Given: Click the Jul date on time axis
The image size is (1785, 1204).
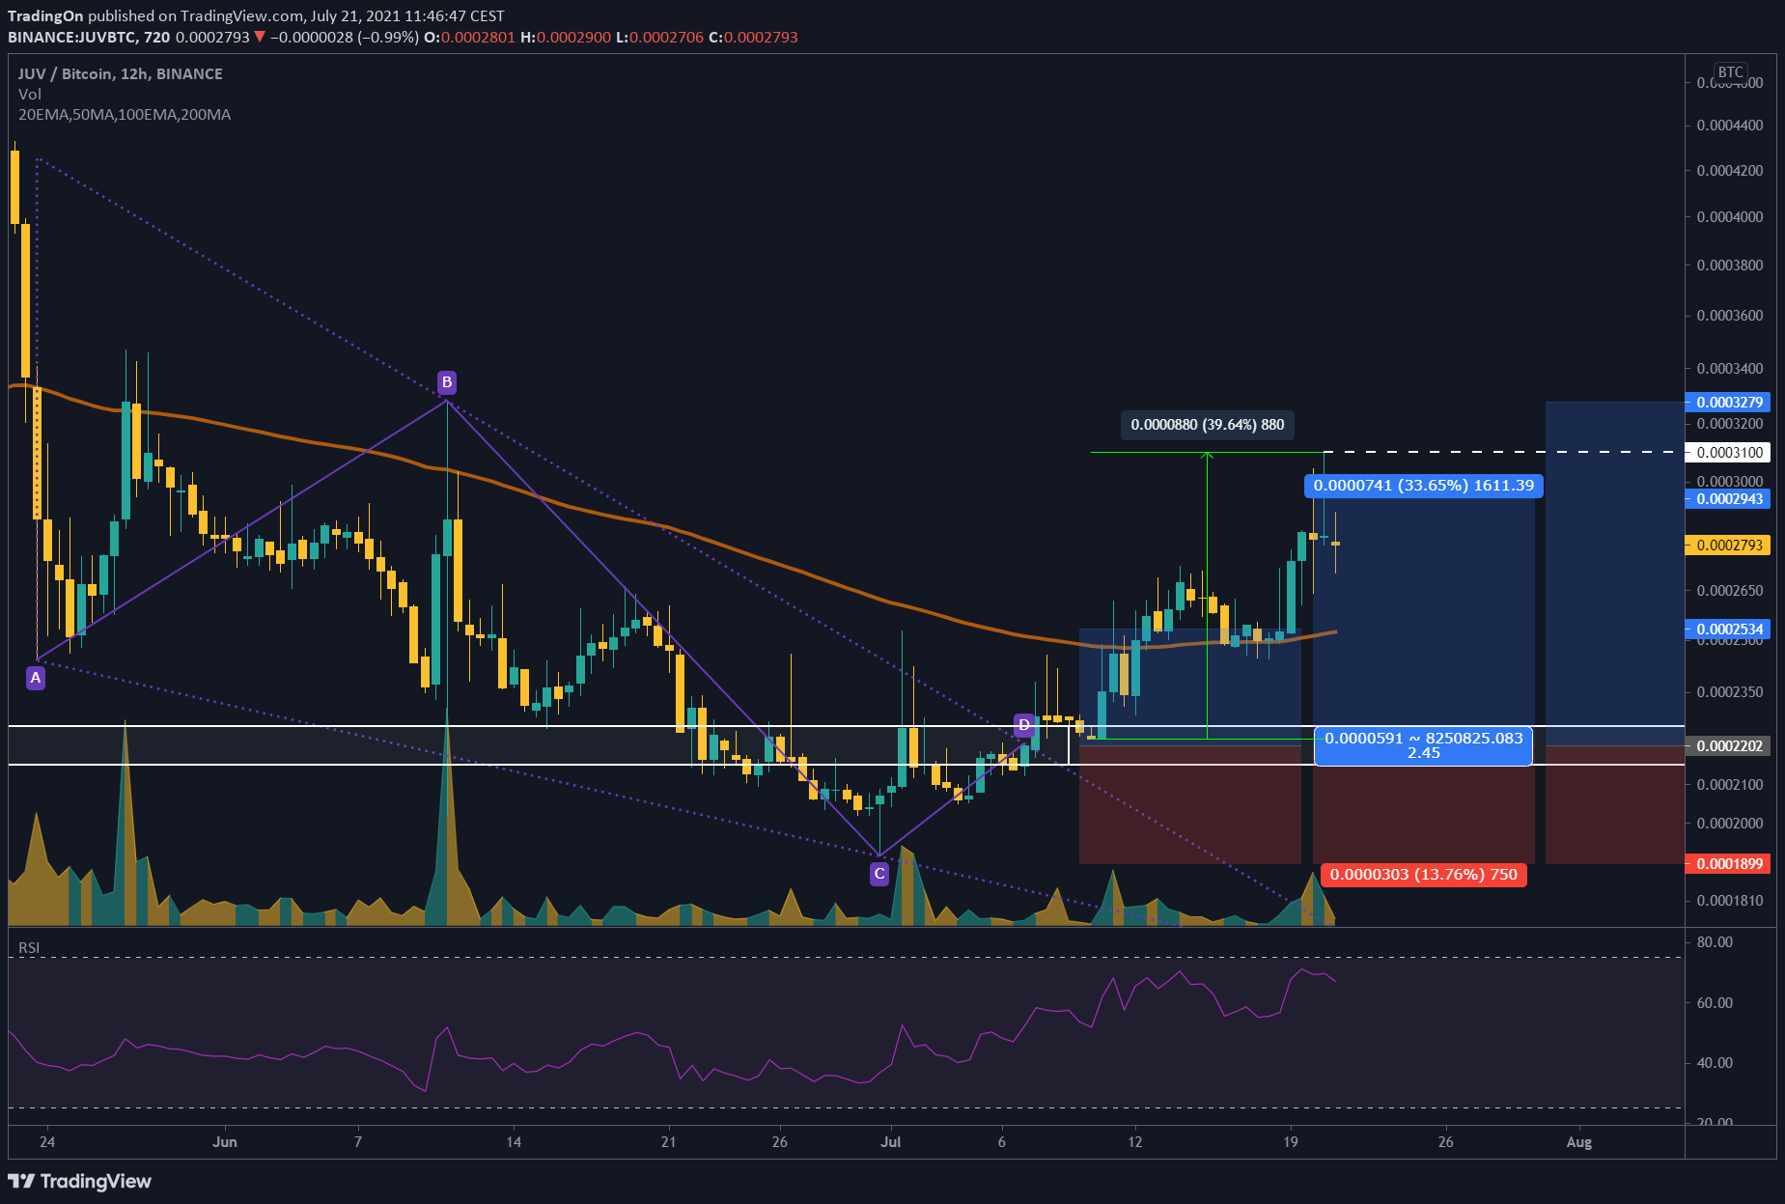Looking at the screenshot, I should pos(890,1141).
